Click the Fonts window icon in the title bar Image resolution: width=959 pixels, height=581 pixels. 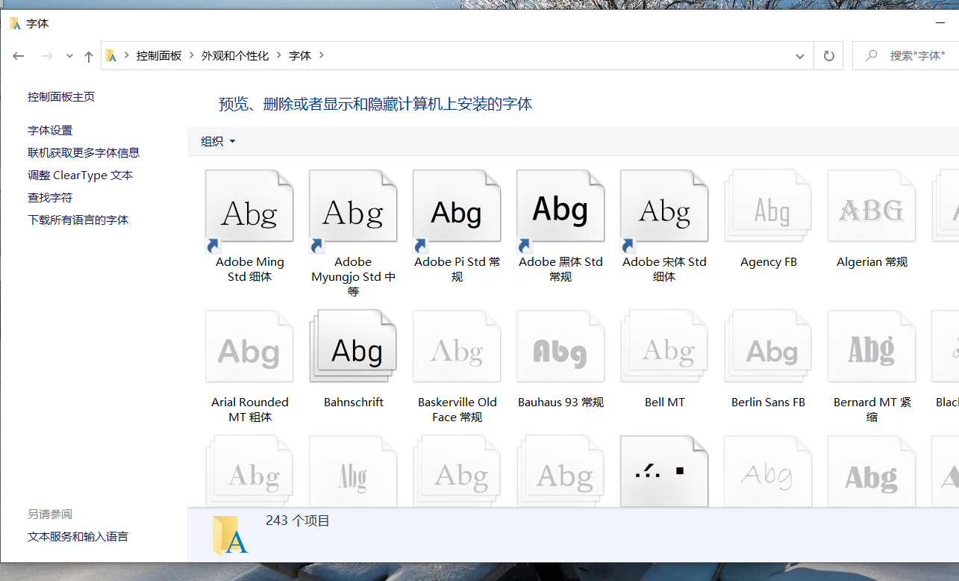coord(15,23)
